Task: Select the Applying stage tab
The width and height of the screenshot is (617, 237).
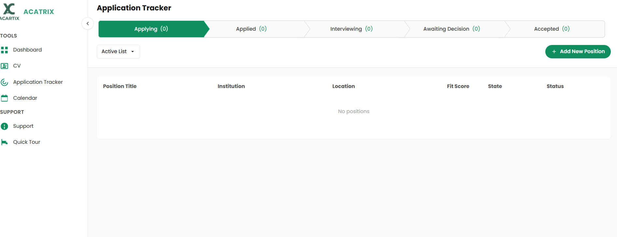Action: click(x=151, y=29)
